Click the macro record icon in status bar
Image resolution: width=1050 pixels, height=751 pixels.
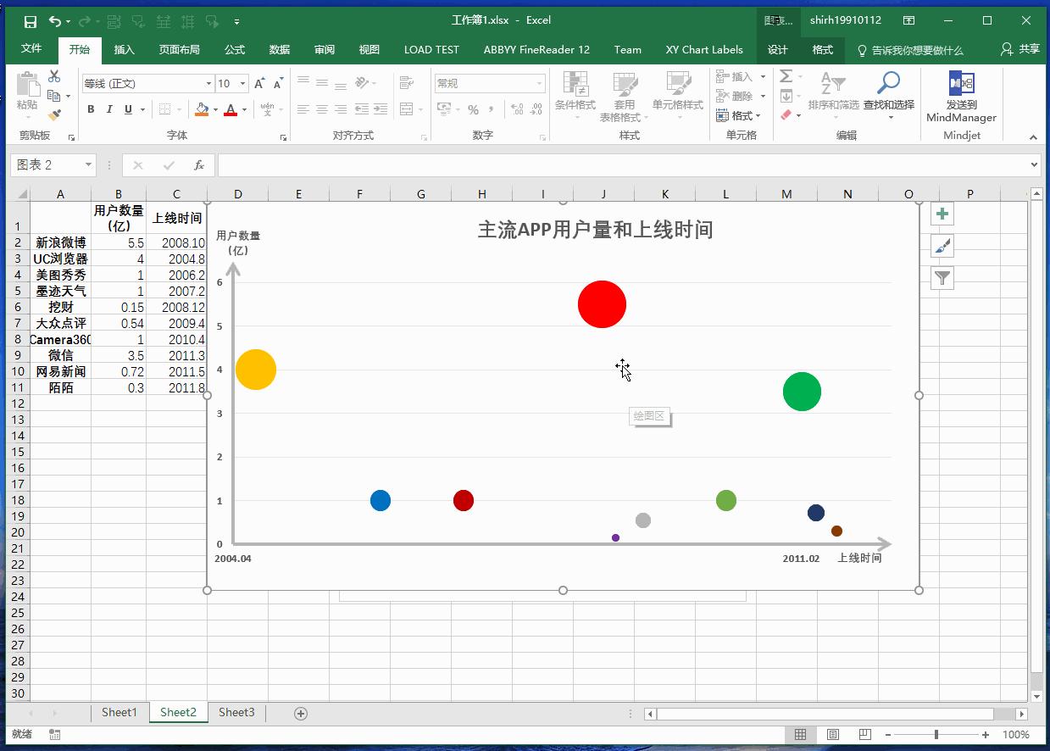pos(55,734)
